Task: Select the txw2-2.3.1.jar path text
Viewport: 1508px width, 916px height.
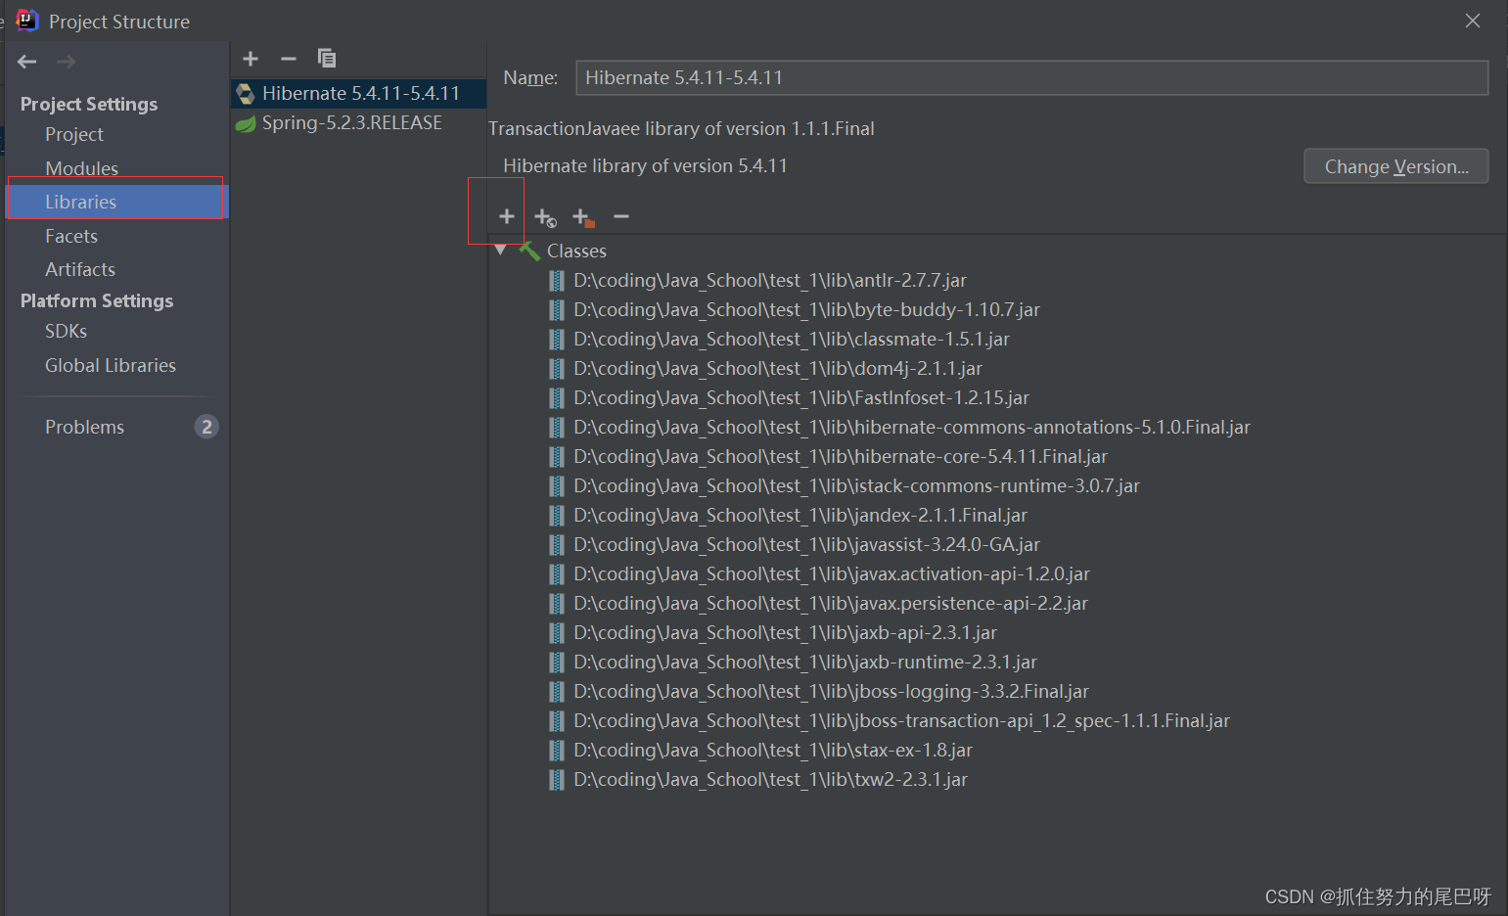Action: (770, 780)
